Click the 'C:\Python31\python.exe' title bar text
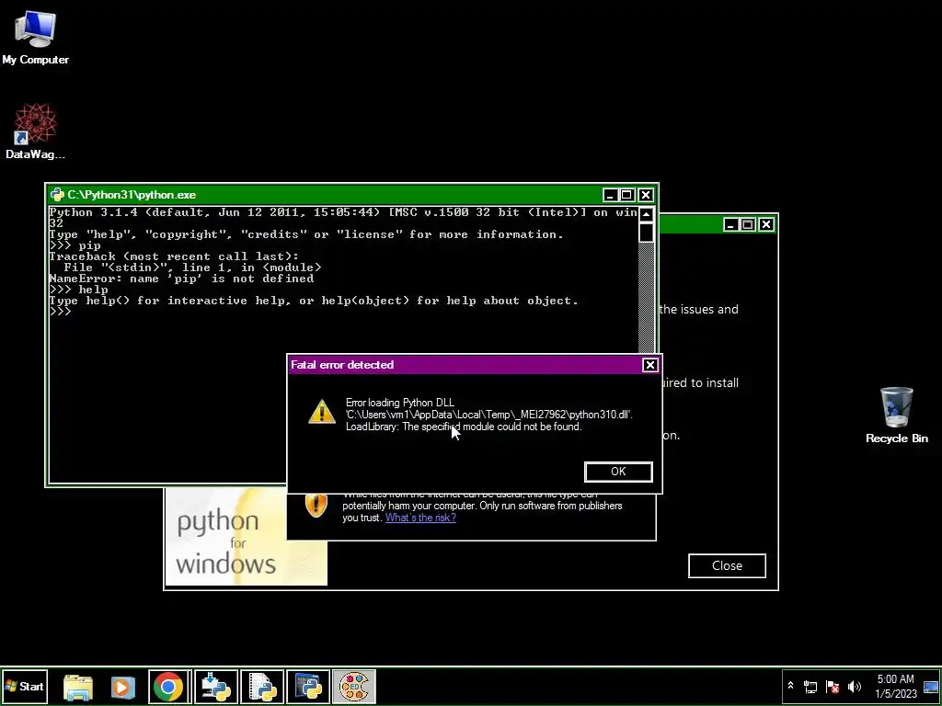This screenshot has width=942, height=706. coord(132,195)
